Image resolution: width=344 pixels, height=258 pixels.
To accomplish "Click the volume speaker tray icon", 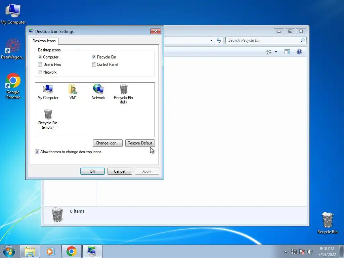I will (x=310, y=252).
